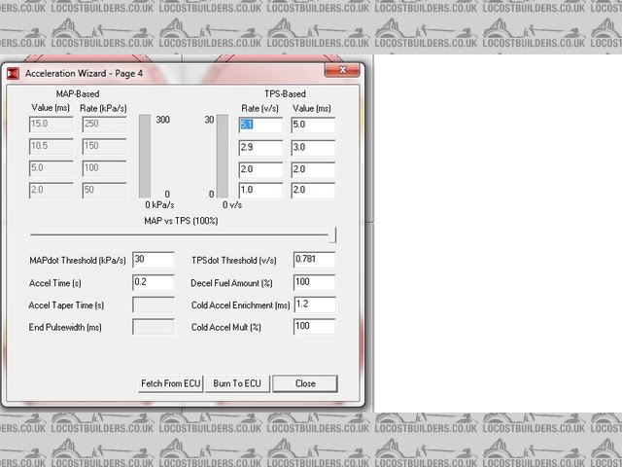Click the TPS-Based vertical rate bar gauge
This screenshot has height=467, width=622.
tap(224, 157)
